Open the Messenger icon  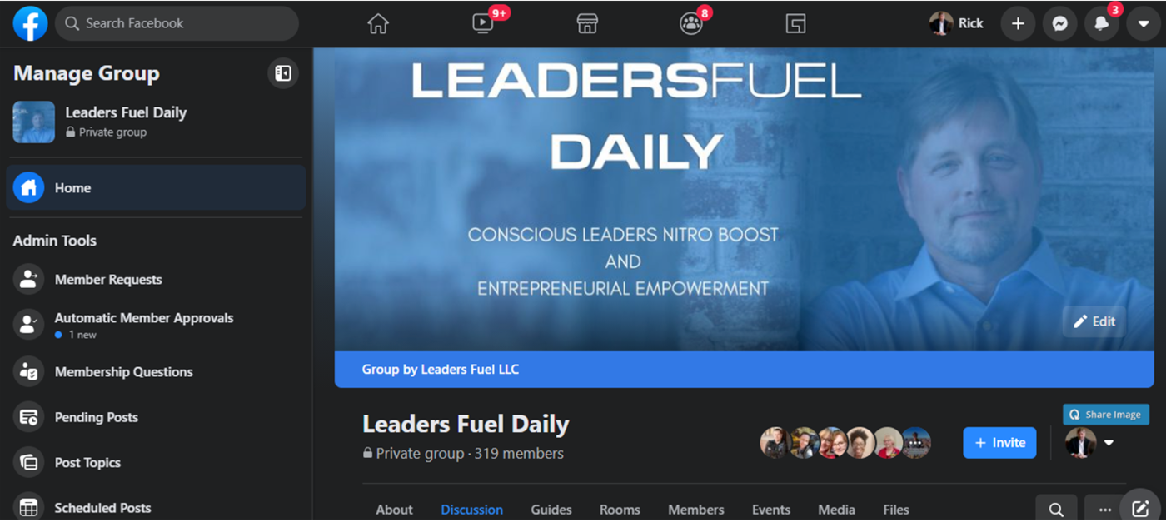[x=1059, y=24]
